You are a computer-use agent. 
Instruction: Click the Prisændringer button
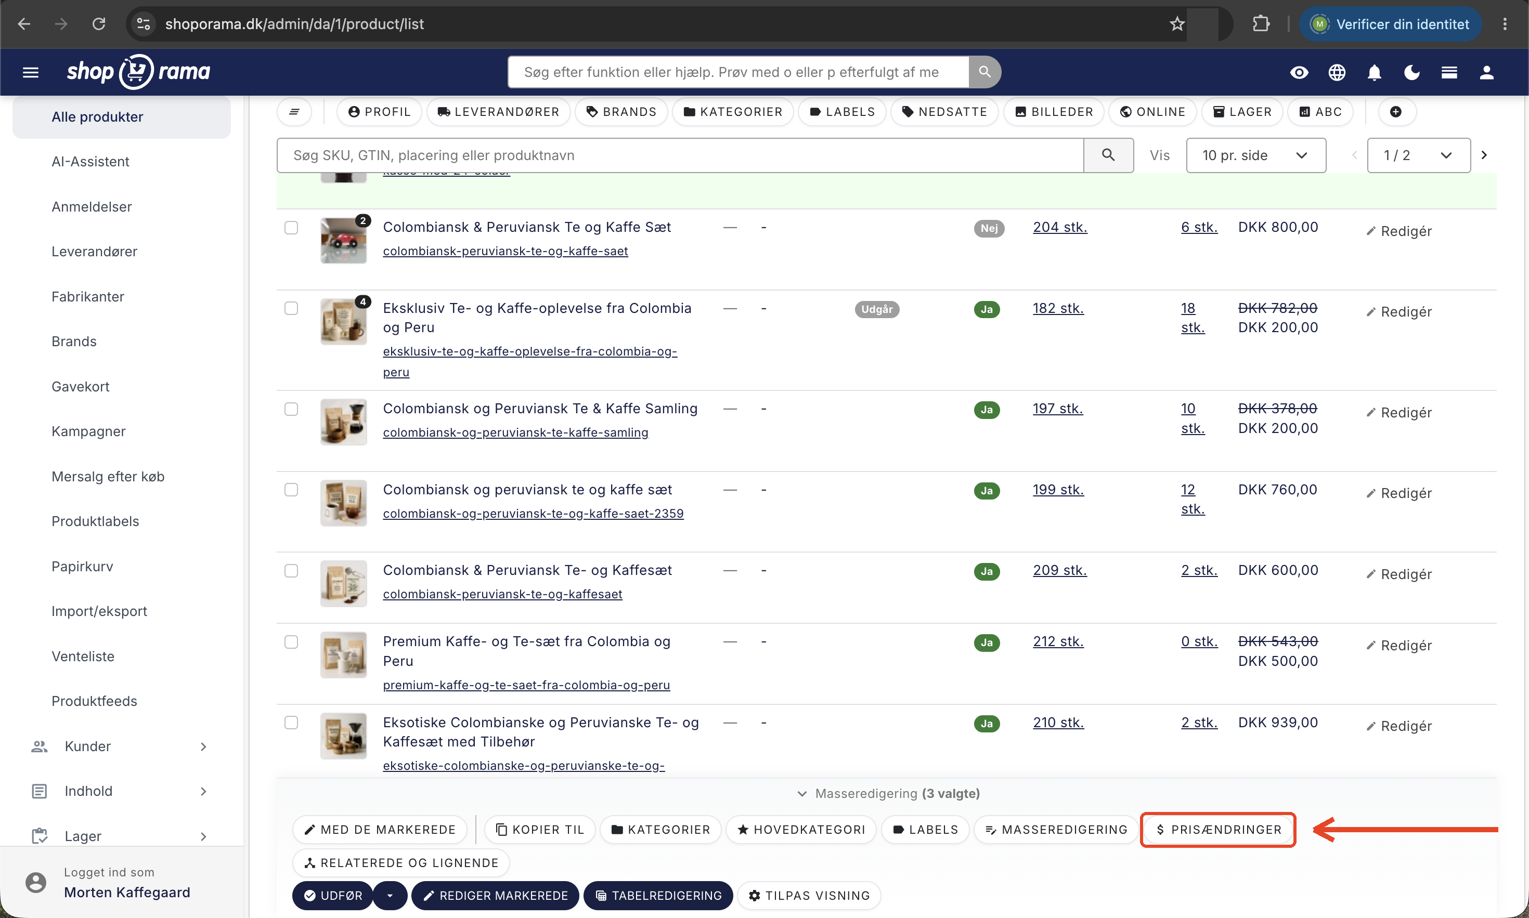pyautogui.click(x=1218, y=830)
